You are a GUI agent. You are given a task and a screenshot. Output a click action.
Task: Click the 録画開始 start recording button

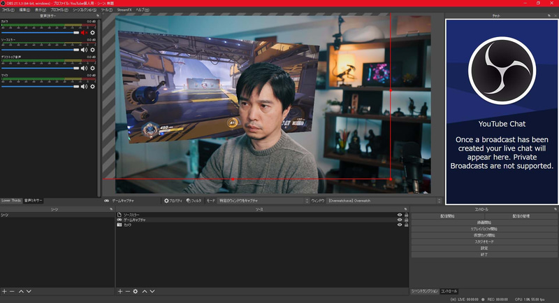pyautogui.click(x=484, y=223)
